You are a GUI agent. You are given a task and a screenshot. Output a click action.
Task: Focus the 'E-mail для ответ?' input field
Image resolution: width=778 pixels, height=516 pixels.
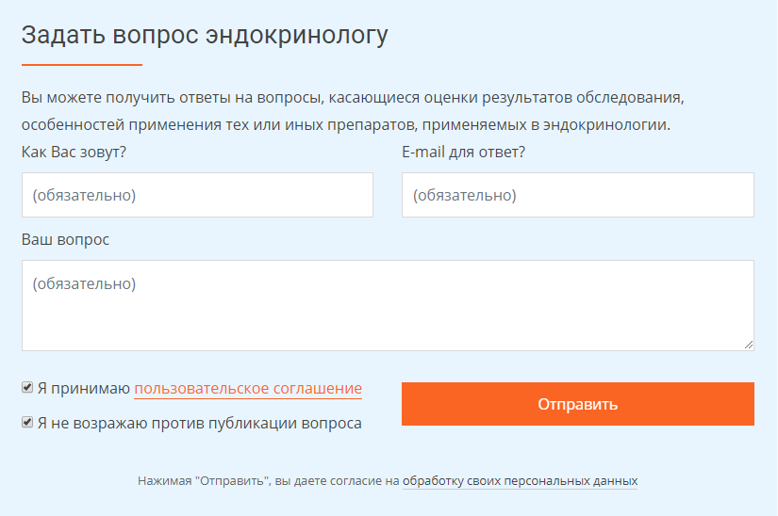coord(577,195)
